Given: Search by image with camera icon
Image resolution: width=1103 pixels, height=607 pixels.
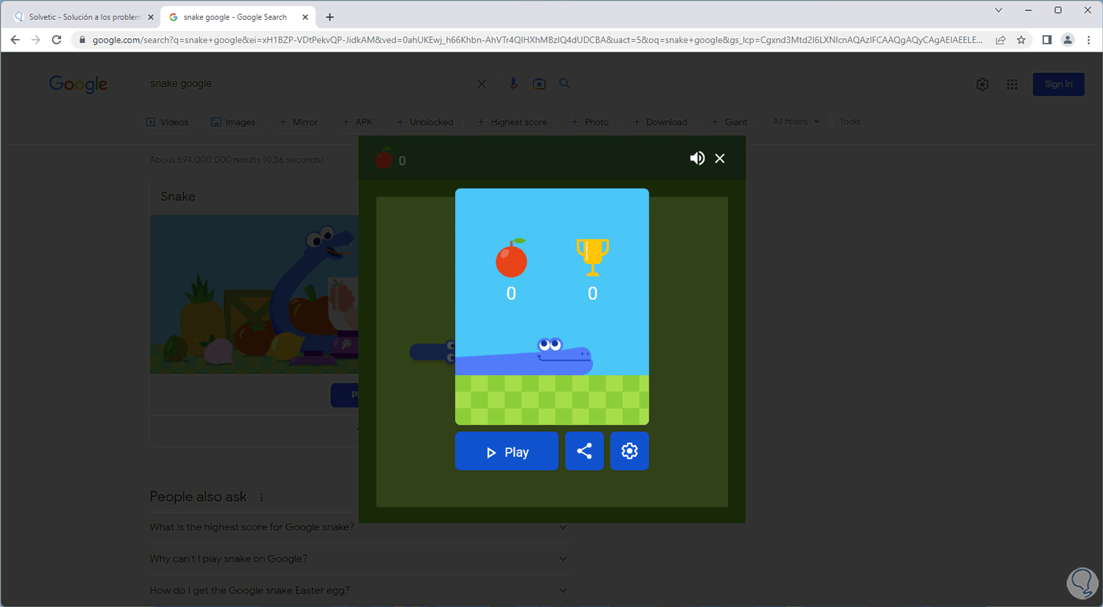Looking at the screenshot, I should pos(539,84).
